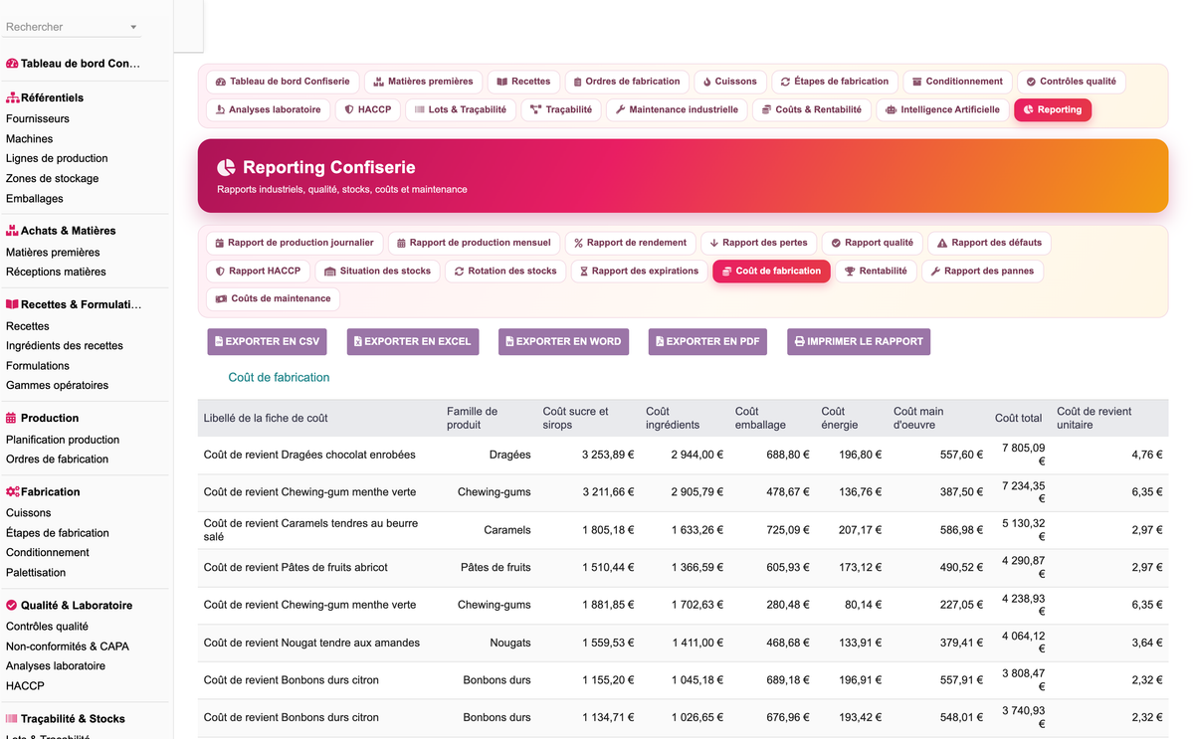Click Analyses laboratoire flask icon
1194x739 pixels.
tap(221, 109)
